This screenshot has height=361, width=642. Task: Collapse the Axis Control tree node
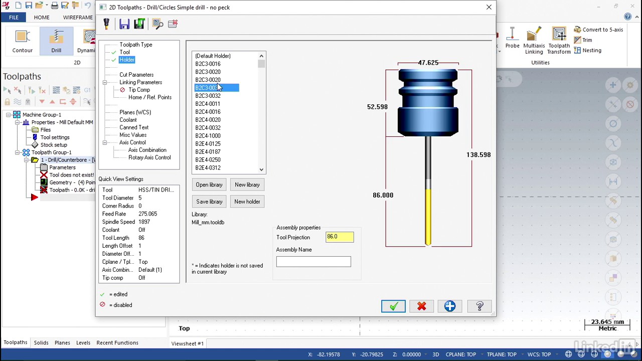[105, 142]
